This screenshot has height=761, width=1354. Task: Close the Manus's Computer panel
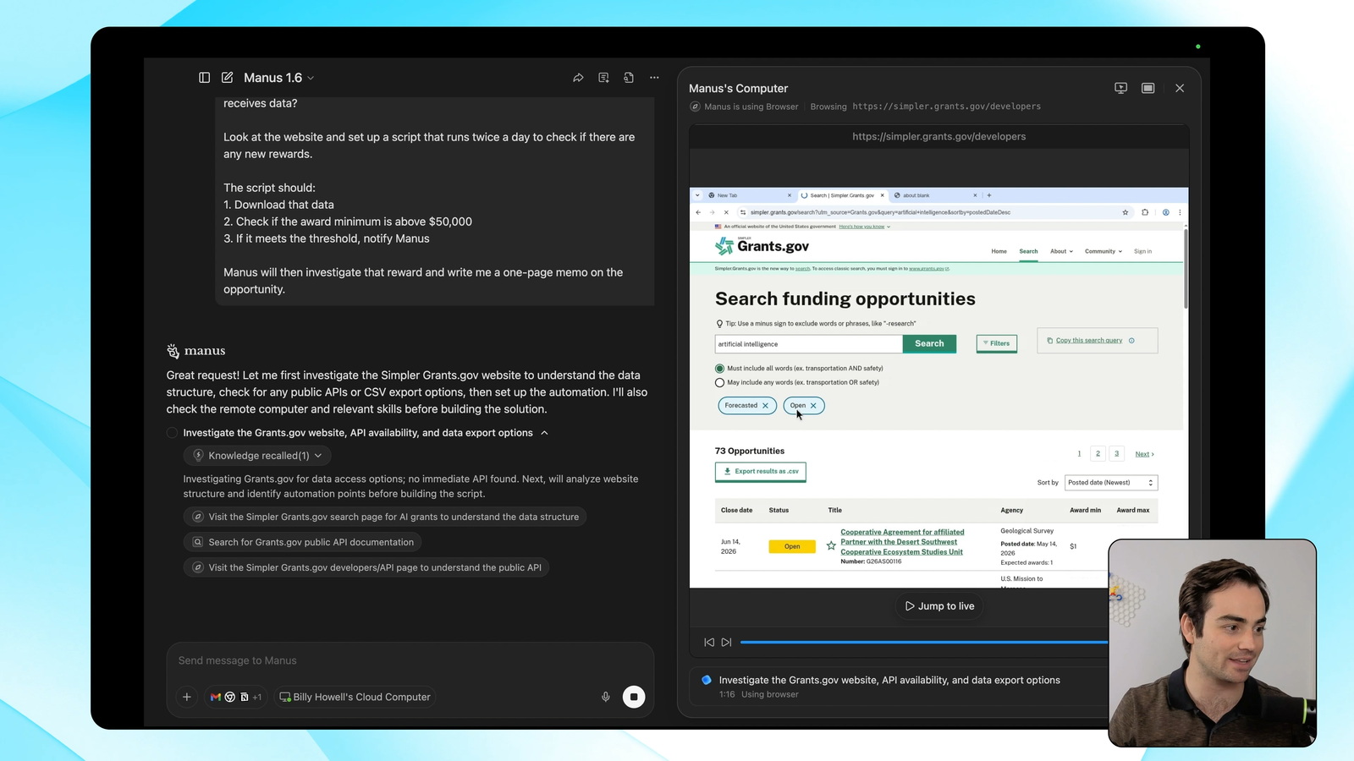pyautogui.click(x=1180, y=88)
